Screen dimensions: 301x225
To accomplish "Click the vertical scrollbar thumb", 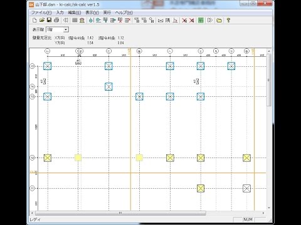I will [269, 80].
